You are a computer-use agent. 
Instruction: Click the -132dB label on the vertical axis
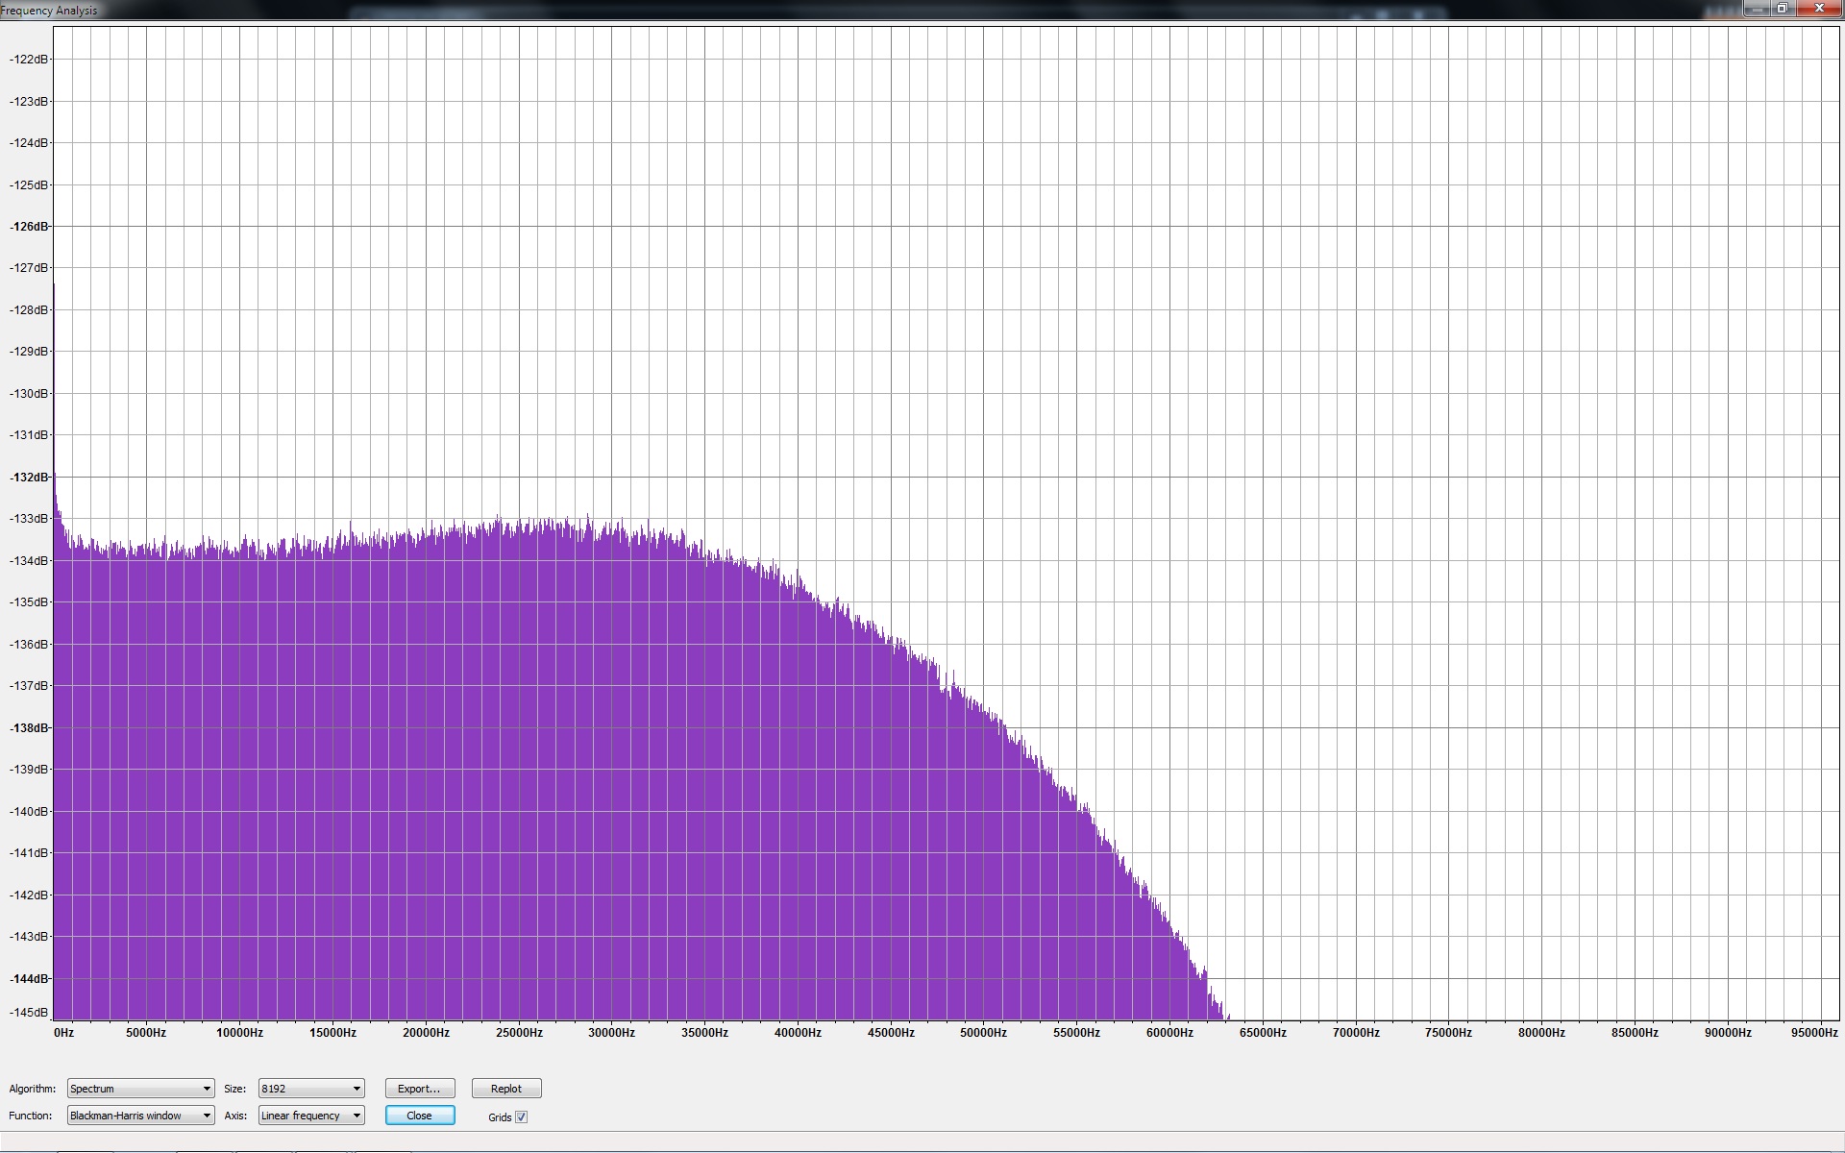[x=28, y=478]
